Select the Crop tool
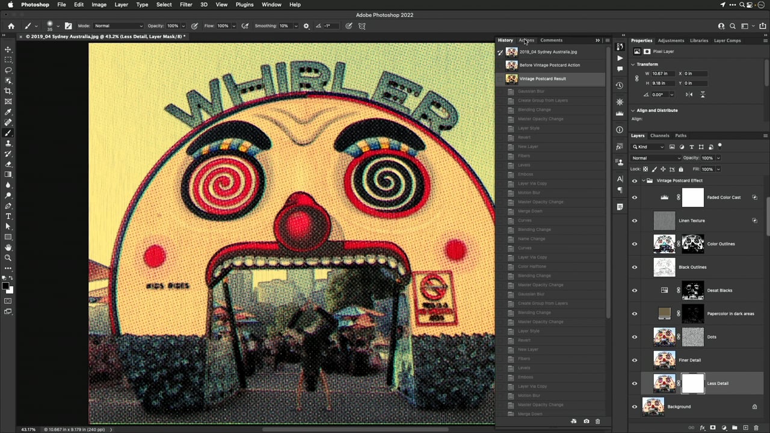770x433 pixels. (x=8, y=91)
